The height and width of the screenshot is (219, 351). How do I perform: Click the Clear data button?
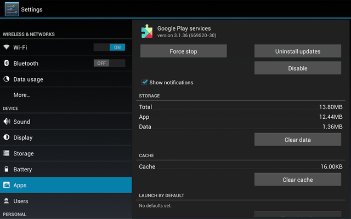(x=297, y=140)
